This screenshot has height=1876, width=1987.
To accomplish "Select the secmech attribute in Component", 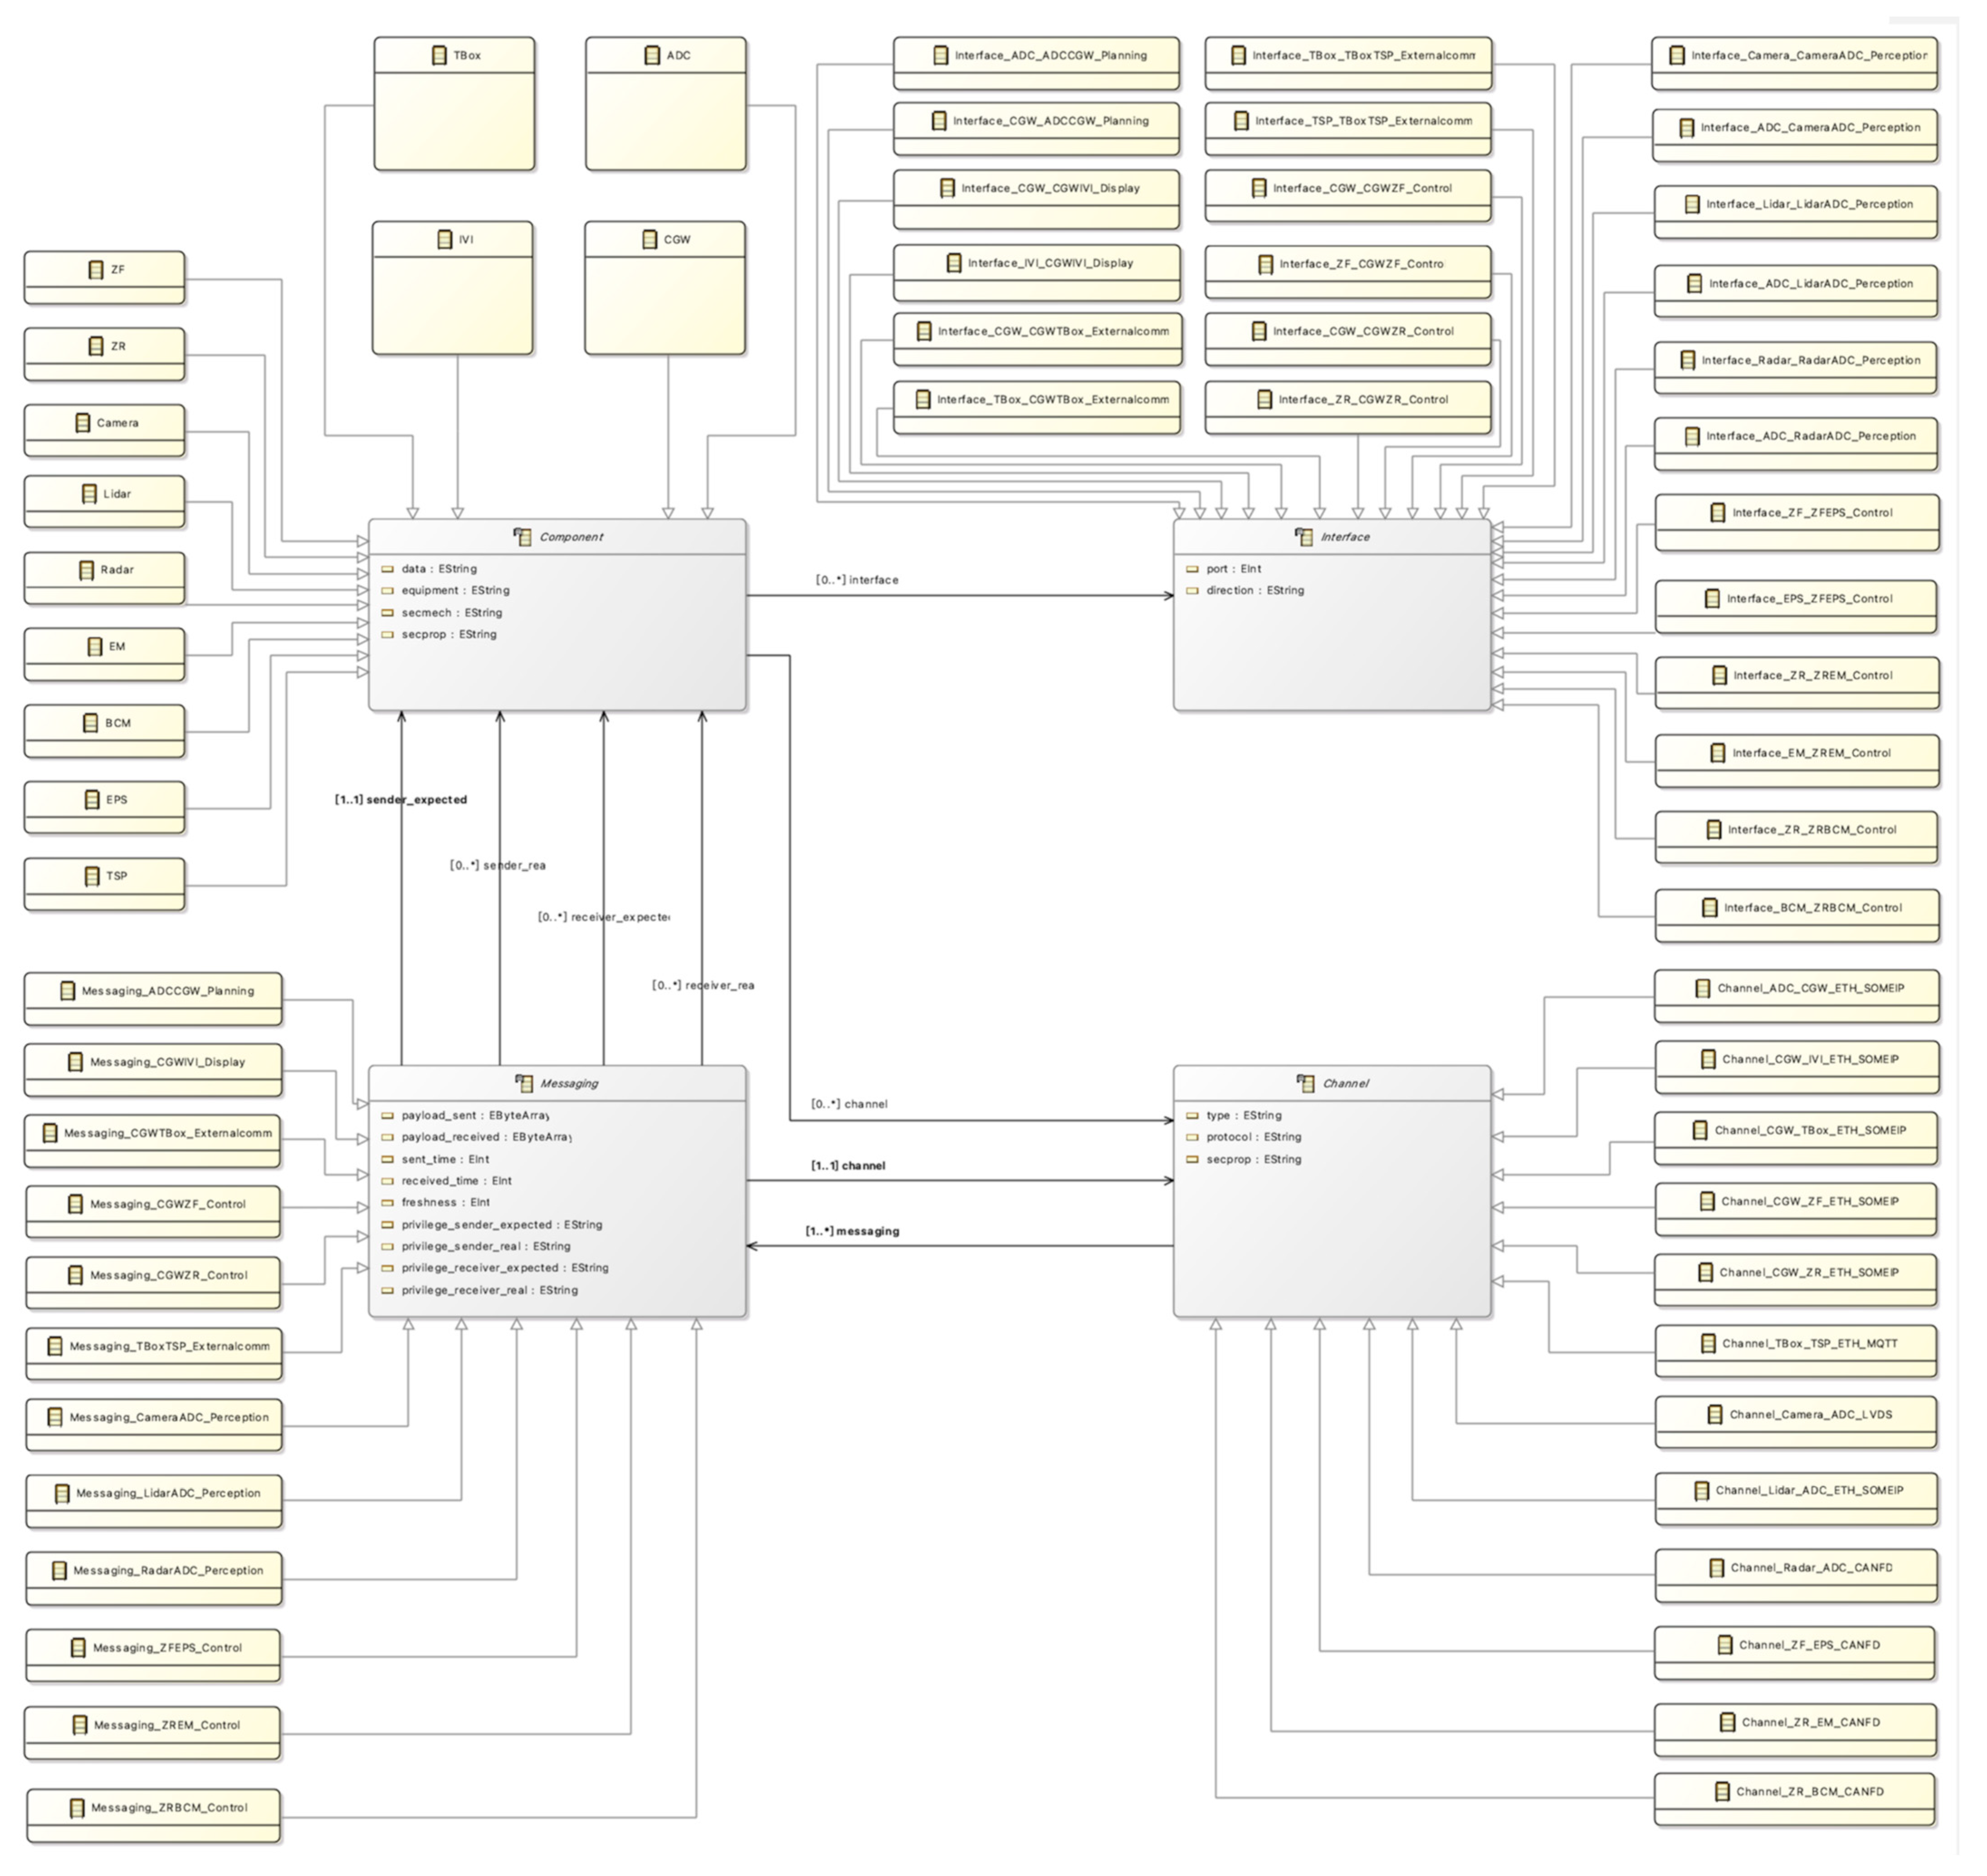I will pyautogui.click(x=451, y=613).
